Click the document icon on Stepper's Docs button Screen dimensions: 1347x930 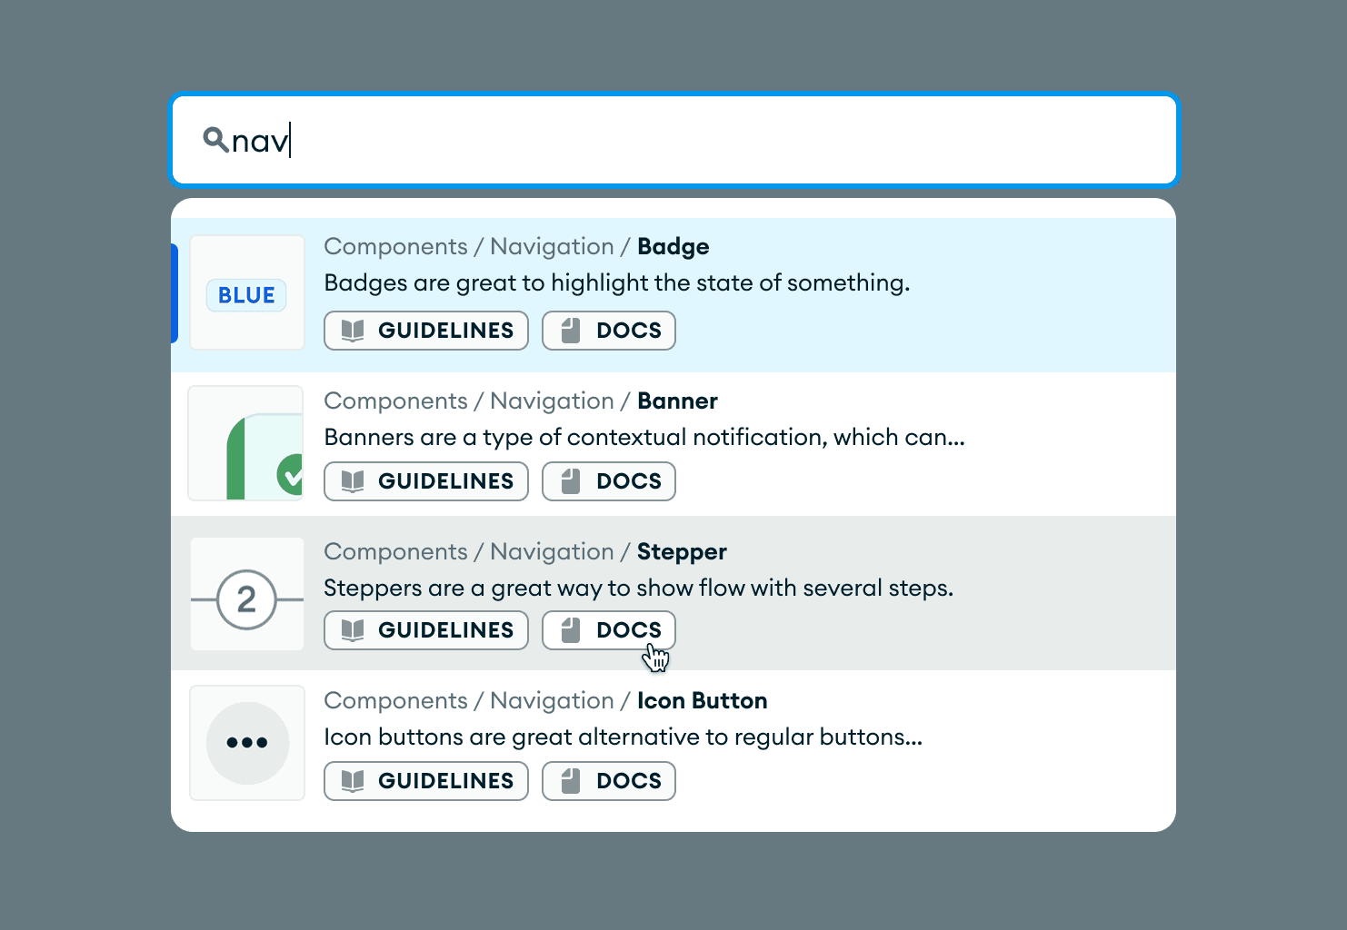pyautogui.click(x=571, y=629)
